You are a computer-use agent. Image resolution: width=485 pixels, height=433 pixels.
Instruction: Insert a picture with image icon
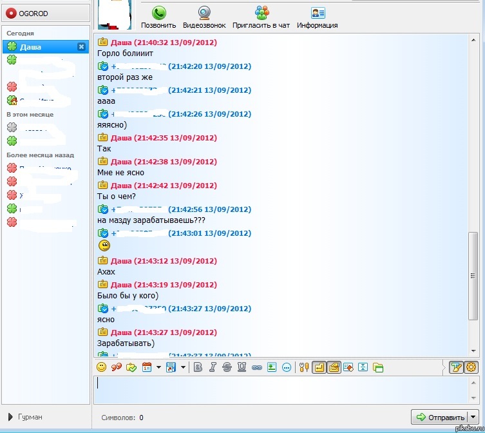tap(272, 367)
